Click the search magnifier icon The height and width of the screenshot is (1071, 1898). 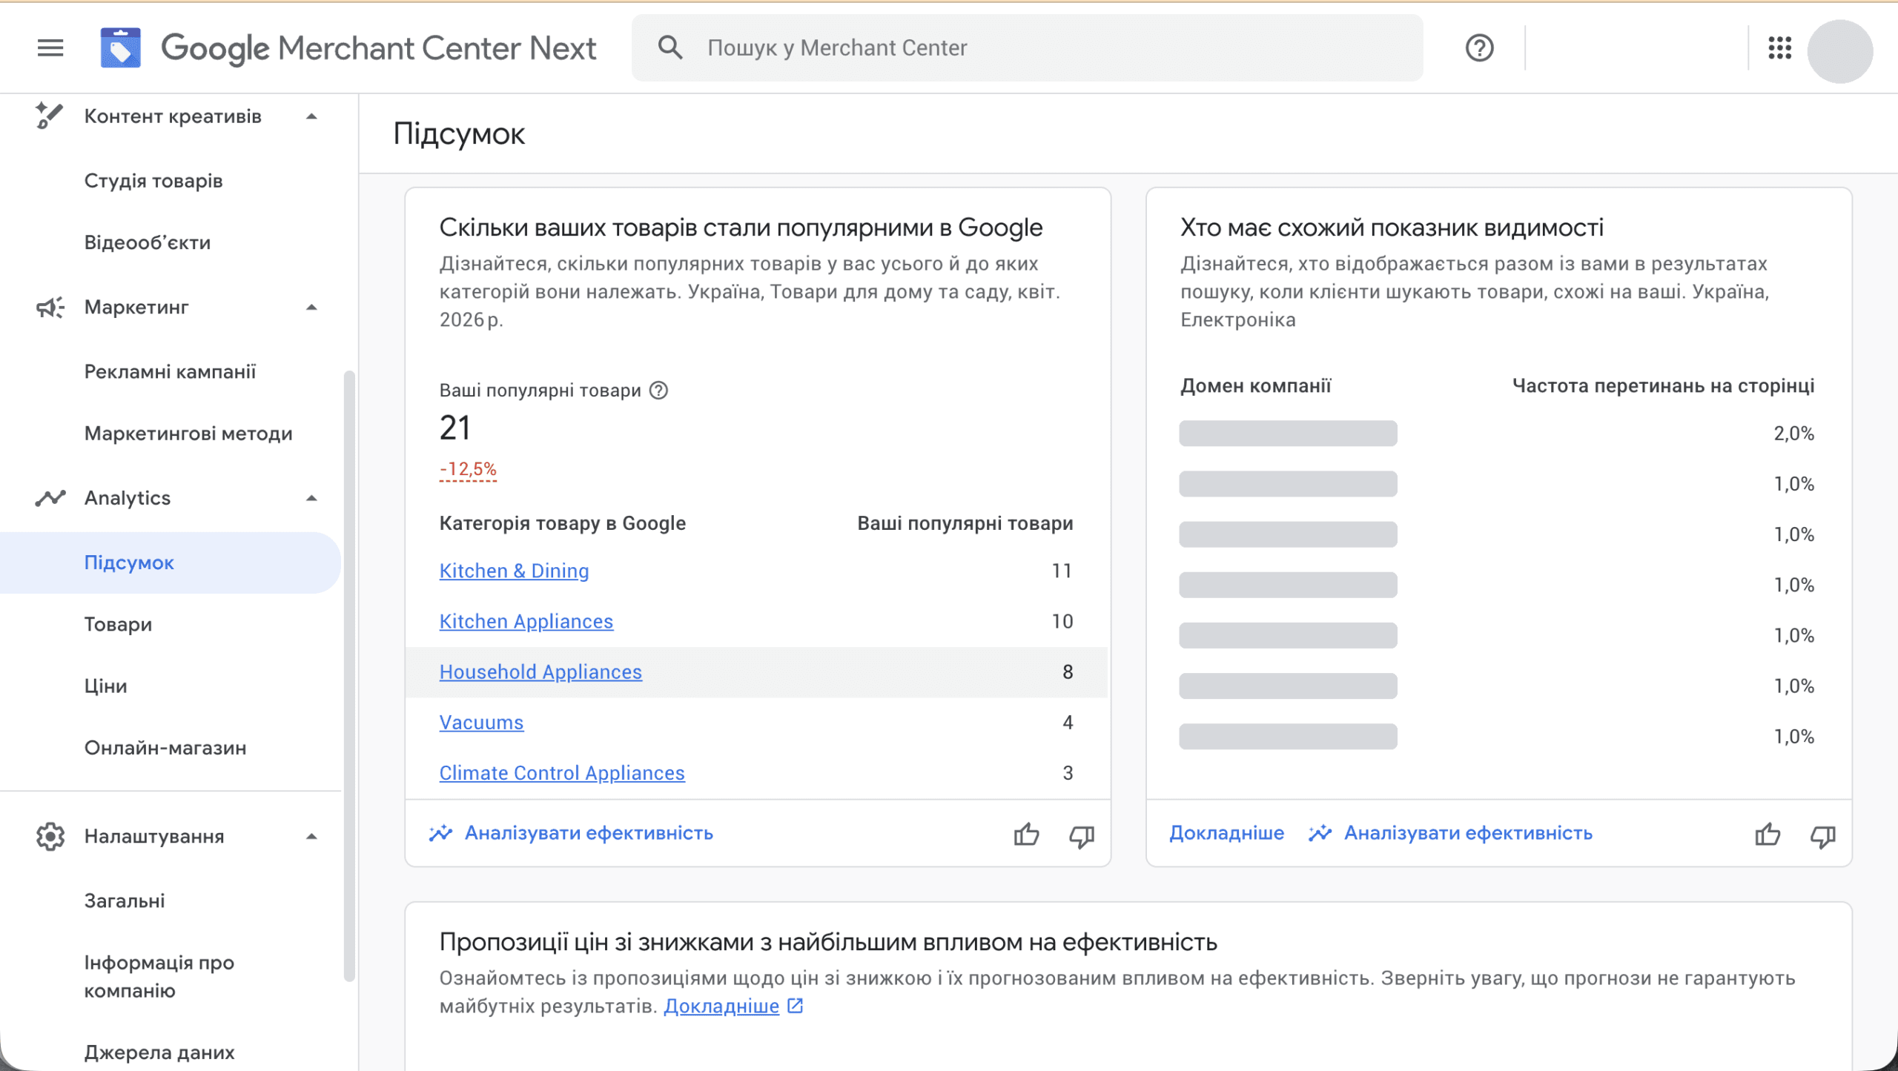[x=670, y=47]
